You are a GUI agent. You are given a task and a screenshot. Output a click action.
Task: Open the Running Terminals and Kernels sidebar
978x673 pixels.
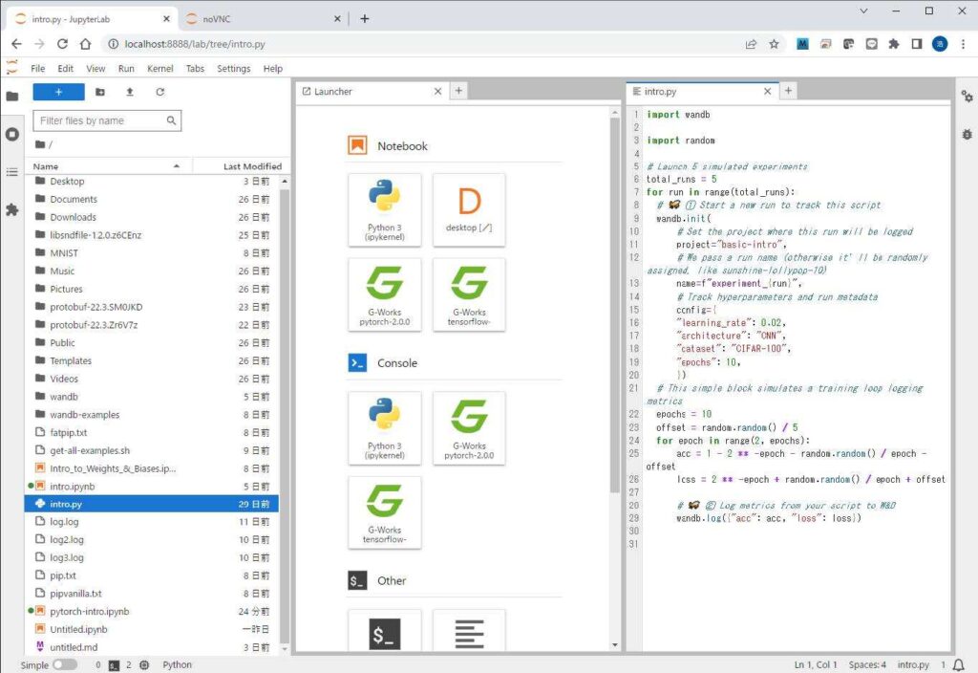[x=12, y=134]
